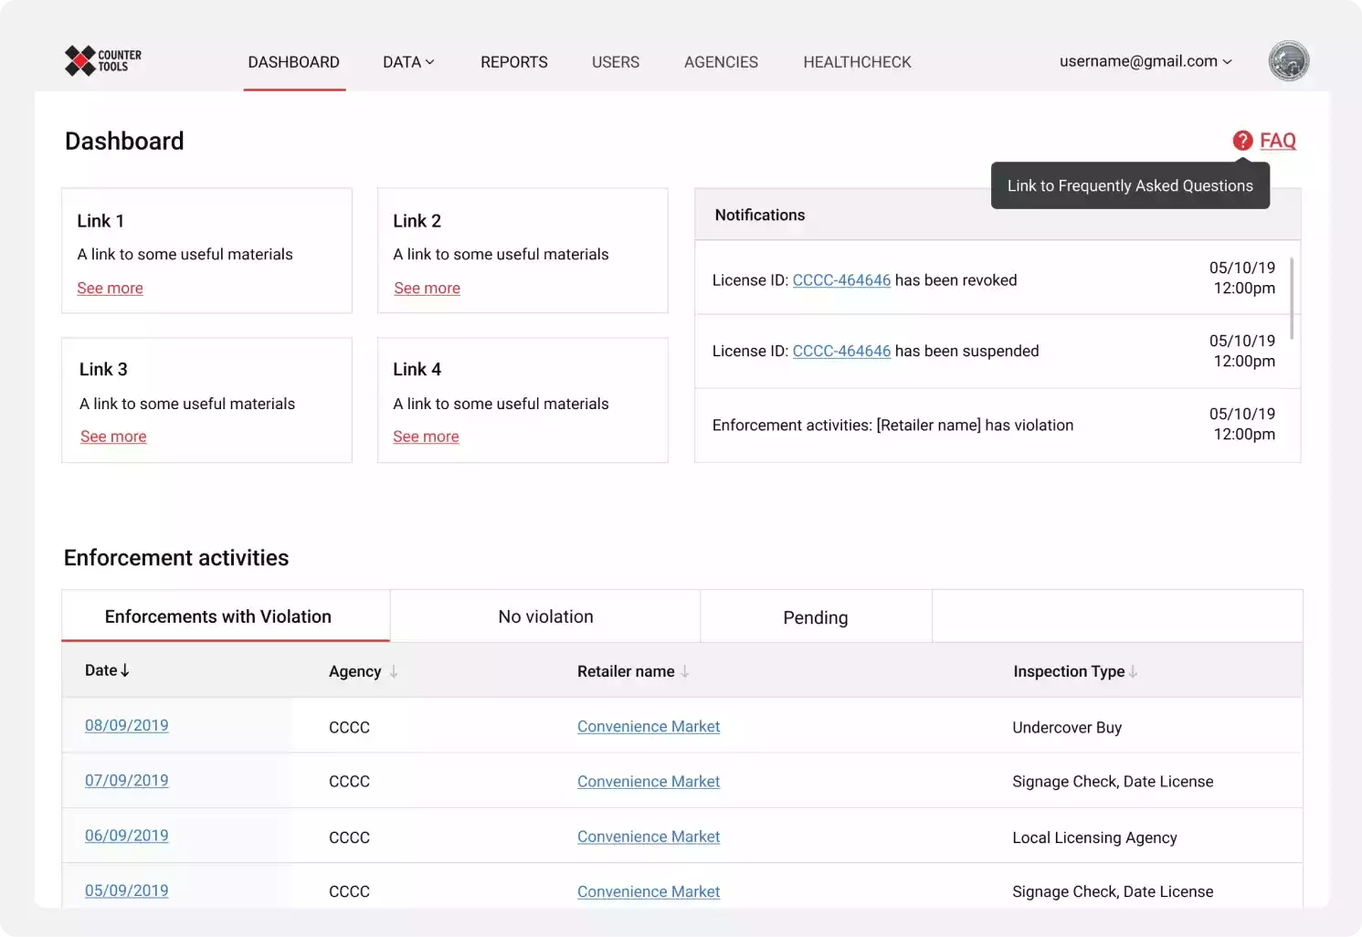This screenshot has height=937, width=1362.
Task: Click the notifications panel scrollbar
Action: pos(1292,299)
